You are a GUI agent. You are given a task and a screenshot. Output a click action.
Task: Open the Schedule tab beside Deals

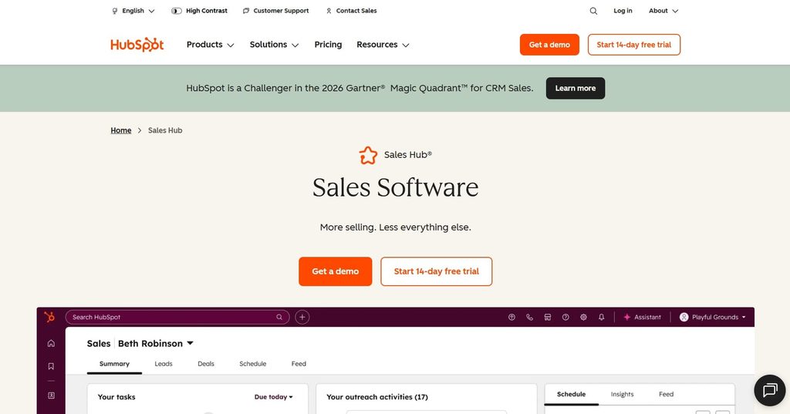tap(252, 364)
